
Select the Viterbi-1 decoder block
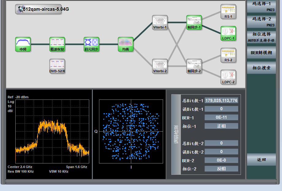tap(160, 22)
